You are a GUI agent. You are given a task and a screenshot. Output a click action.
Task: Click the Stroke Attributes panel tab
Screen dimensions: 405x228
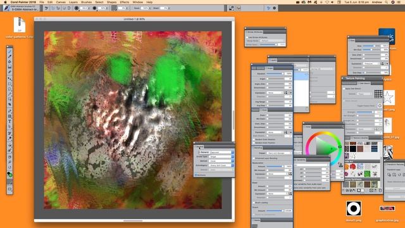pos(254,32)
